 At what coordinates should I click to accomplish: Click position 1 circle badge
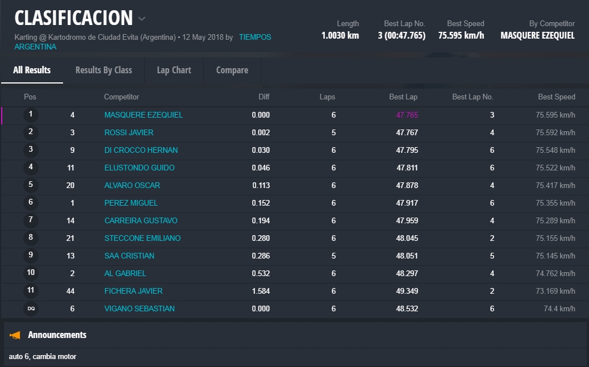point(31,115)
